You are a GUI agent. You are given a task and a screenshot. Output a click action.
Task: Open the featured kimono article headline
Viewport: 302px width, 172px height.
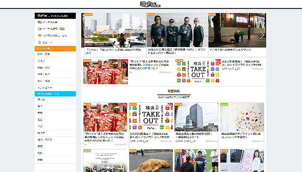(149, 65)
